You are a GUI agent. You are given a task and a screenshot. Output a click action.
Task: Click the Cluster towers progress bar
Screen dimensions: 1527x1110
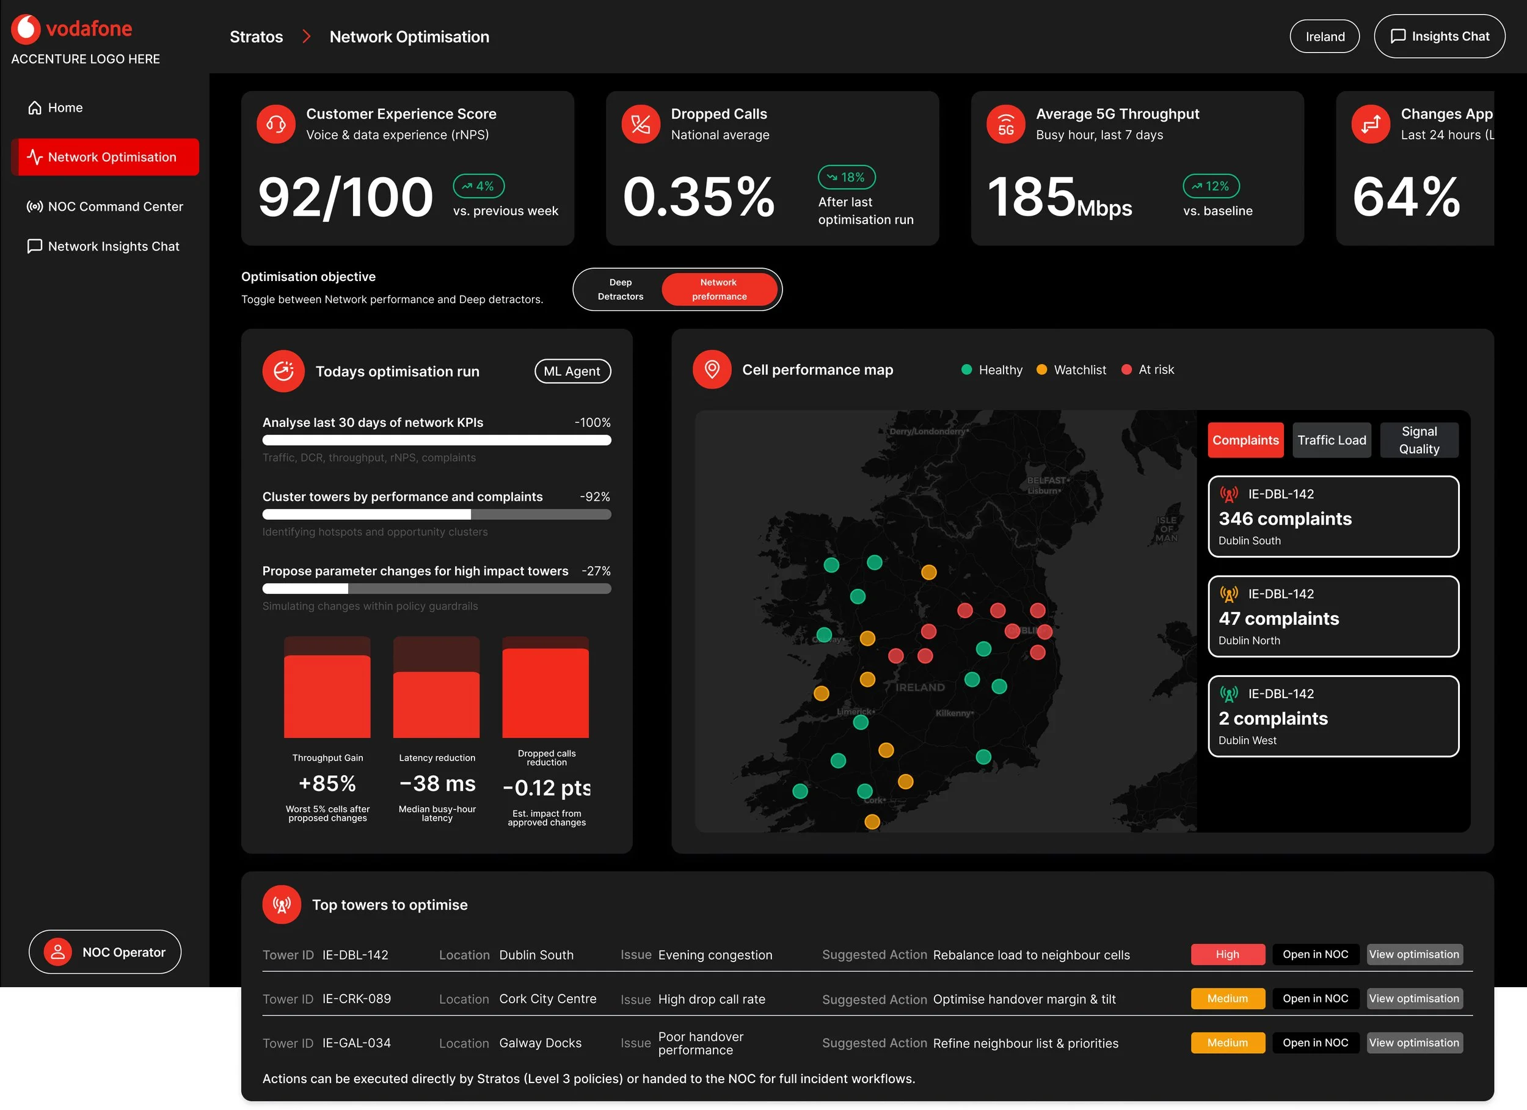pyautogui.click(x=437, y=514)
